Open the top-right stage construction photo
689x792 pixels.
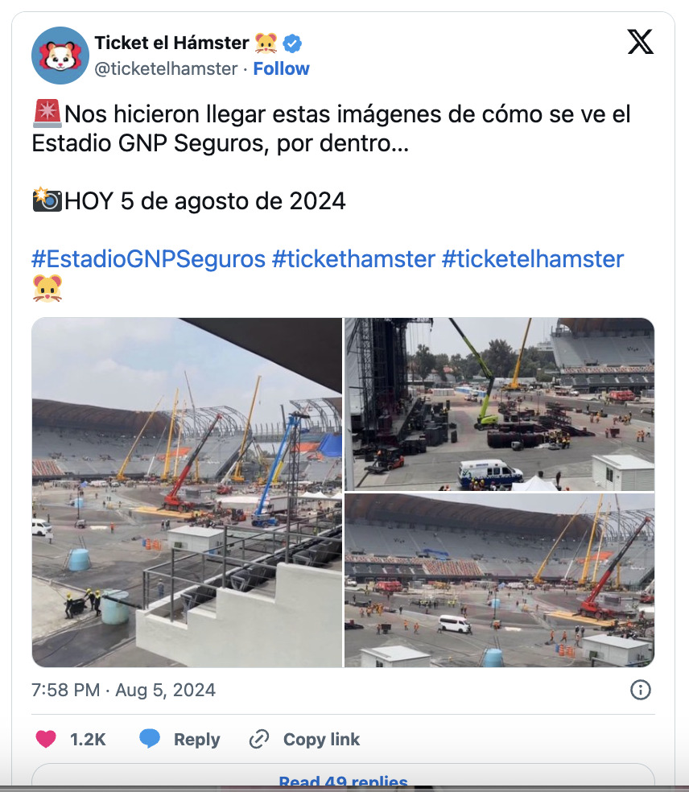(x=500, y=404)
